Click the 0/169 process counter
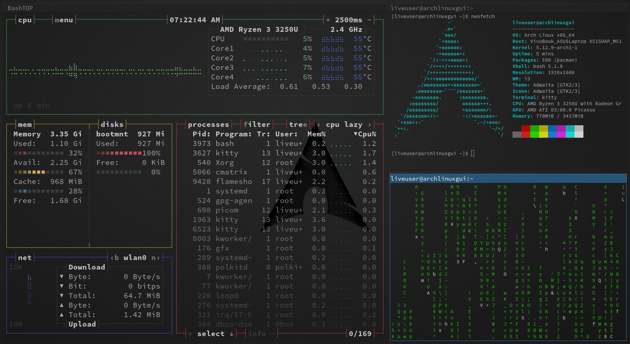The image size is (630, 344). (360, 334)
